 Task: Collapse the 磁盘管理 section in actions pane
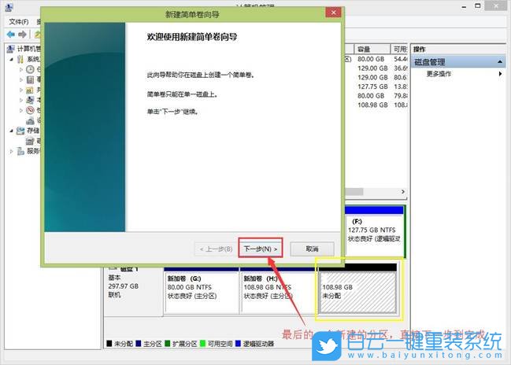(x=500, y=62)
